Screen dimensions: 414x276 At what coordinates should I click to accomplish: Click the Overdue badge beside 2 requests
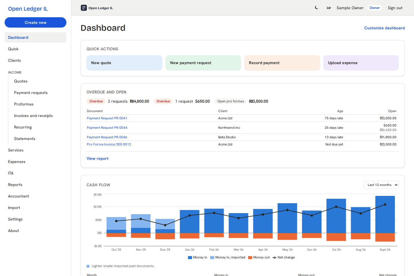tap(96, 101)
